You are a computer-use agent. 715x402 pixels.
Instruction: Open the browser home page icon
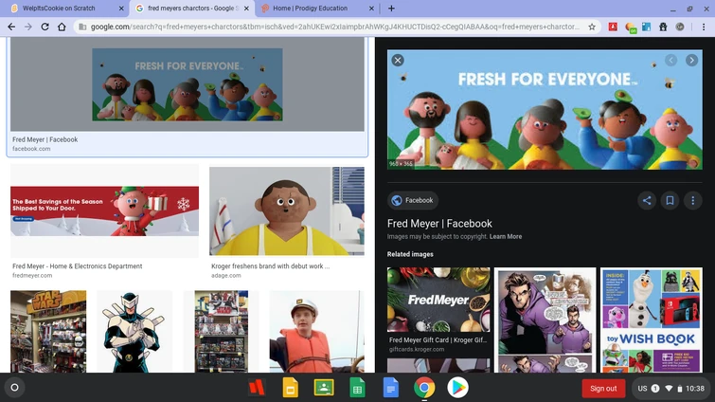[x=62, y=27]
